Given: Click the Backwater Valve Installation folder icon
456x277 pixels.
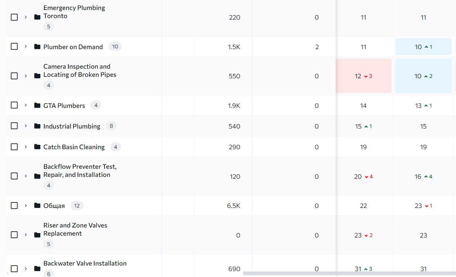Looking at the screenshot, I should coord(37,269).
